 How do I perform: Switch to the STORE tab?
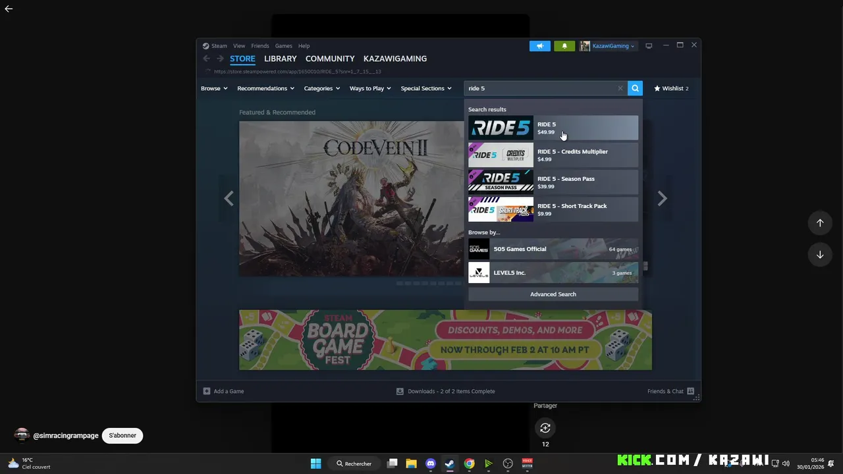click(242, 59)
